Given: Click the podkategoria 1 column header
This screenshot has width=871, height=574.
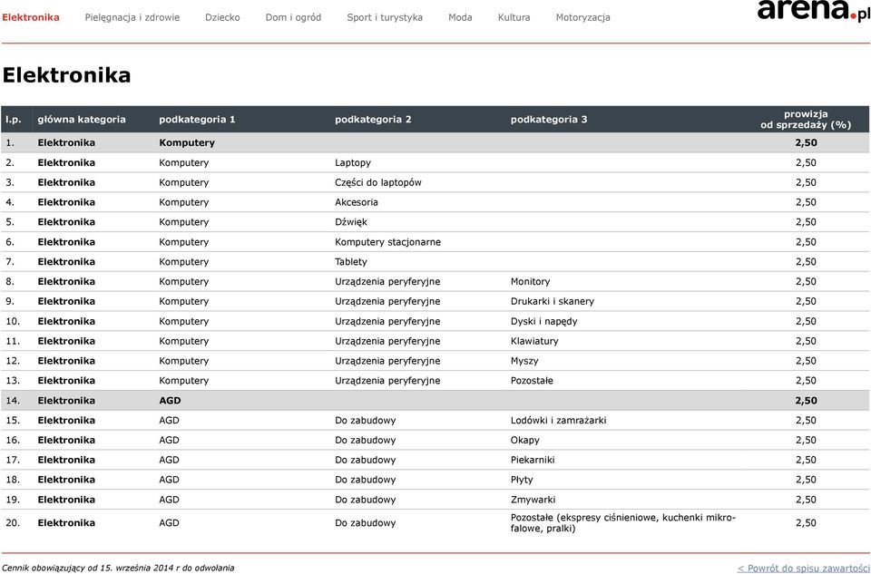Looking at the screenshot, I should click(x=197, y=120).
